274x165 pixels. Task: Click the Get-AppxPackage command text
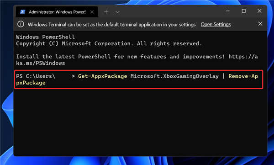[103, 76]
